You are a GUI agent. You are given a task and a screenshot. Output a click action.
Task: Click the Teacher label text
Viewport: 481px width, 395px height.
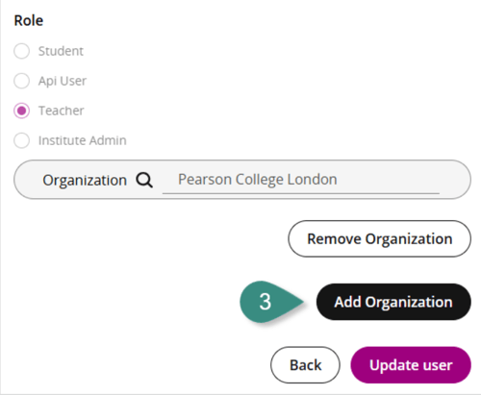point(62,111)
